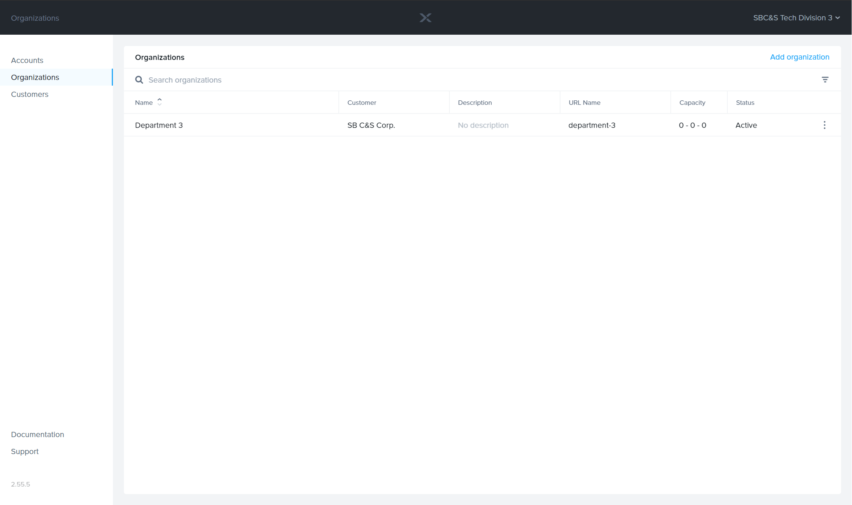Click version number 2.55.5

pyautogui.click(x=20, y=484)
